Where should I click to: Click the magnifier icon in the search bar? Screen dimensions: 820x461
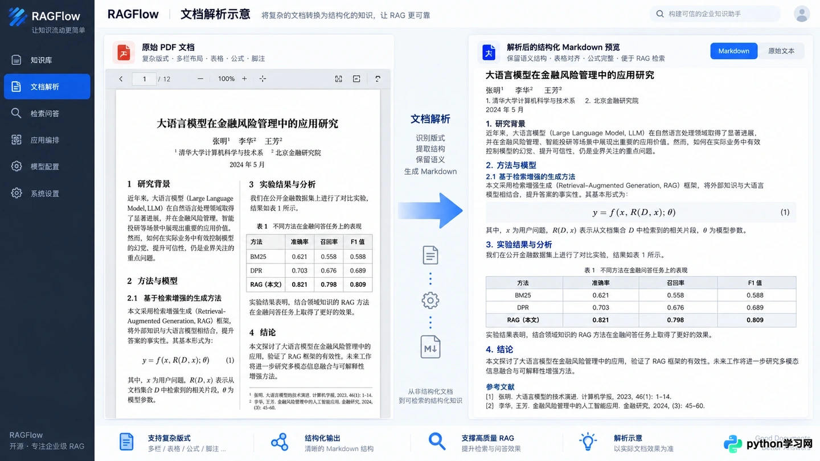click(660, 14)
